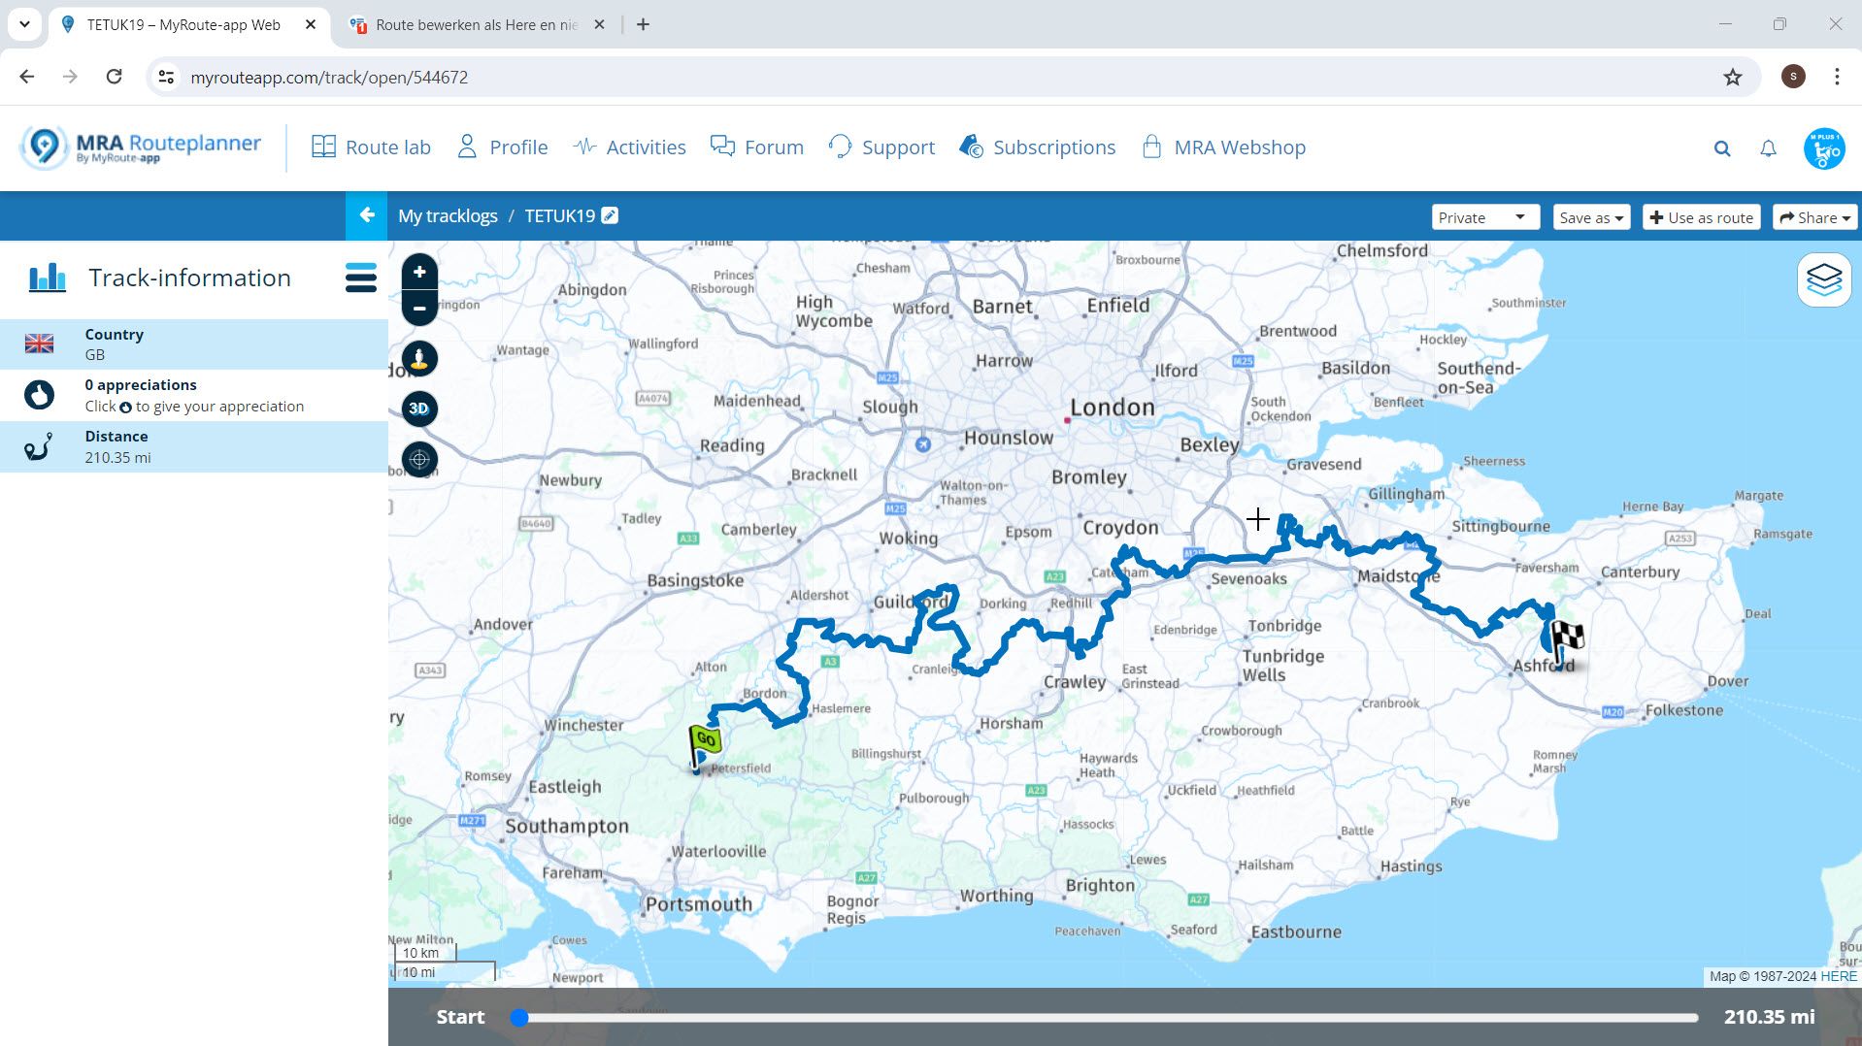Reload the browser page

point(114,77)
